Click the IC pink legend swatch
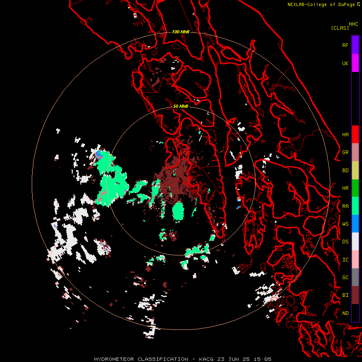The width and height of the screenshot is (362, 362). click(355, 259)
